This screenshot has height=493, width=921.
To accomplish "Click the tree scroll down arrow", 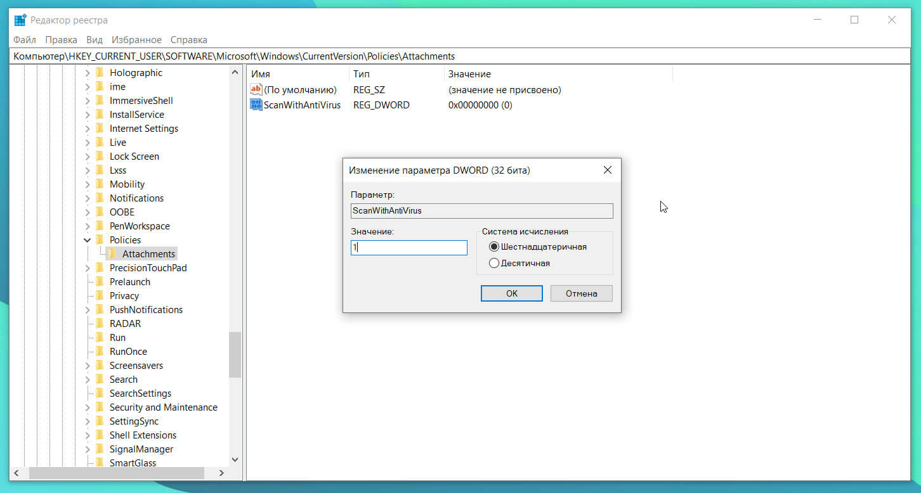I will tap(235, 459).
